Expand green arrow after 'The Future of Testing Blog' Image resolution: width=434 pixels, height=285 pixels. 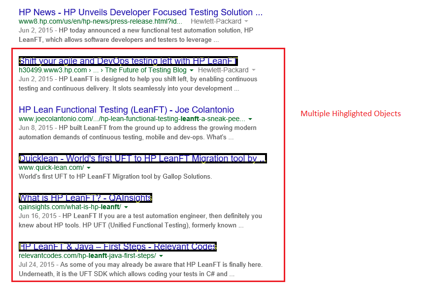191,70
